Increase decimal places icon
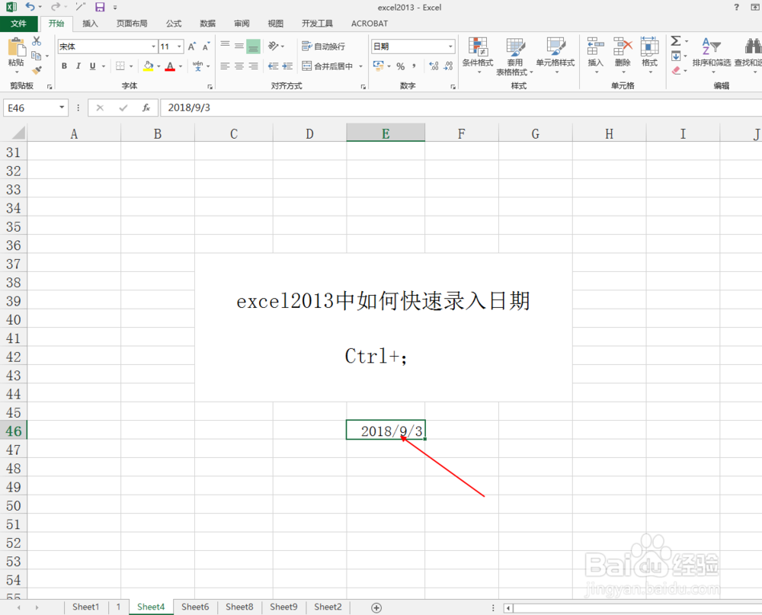This screenshot has height=615, width=762. pyautogui.click(x=434, y=66)
